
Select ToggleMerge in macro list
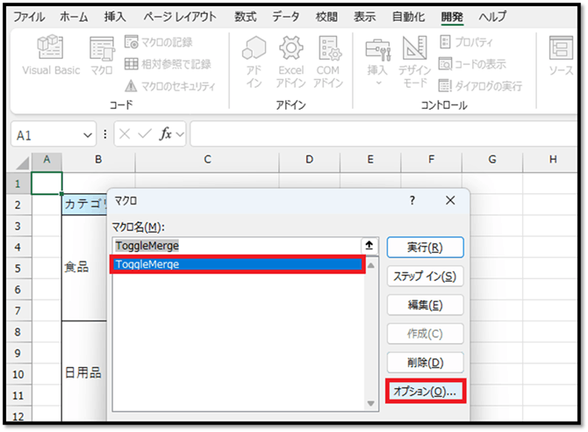pyautogui.click(x=237, y=264)
